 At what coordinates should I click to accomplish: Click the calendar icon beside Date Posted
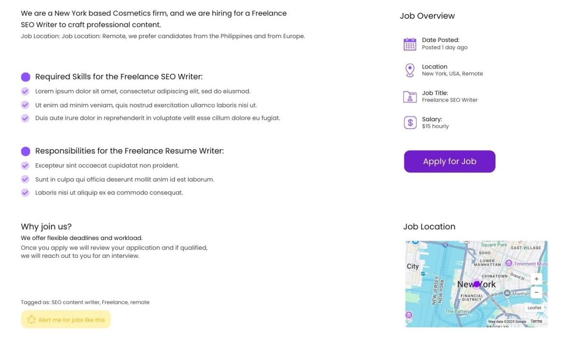tap(410, 44)
